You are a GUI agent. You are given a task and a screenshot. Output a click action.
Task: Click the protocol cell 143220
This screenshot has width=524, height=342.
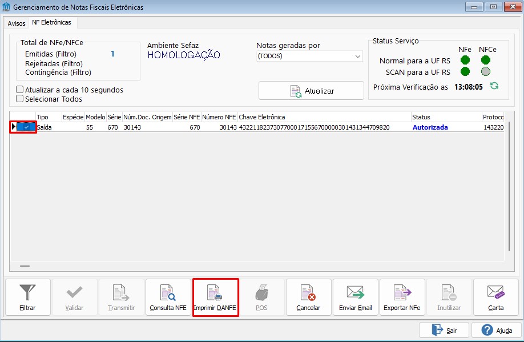pyautogui.click(x=493, y=127)
